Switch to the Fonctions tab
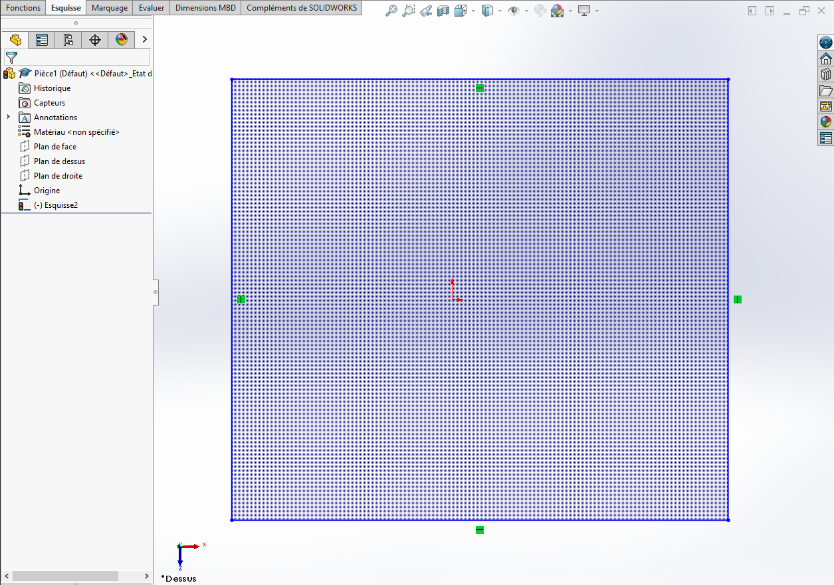 23,8
